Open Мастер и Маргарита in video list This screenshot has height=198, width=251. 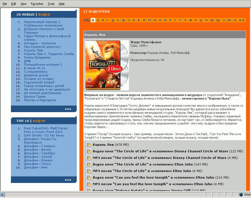[40, 100]
